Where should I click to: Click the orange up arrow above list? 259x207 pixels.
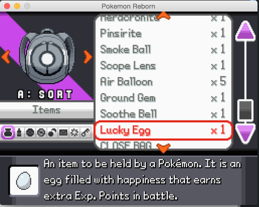click(x=163, y=16)
